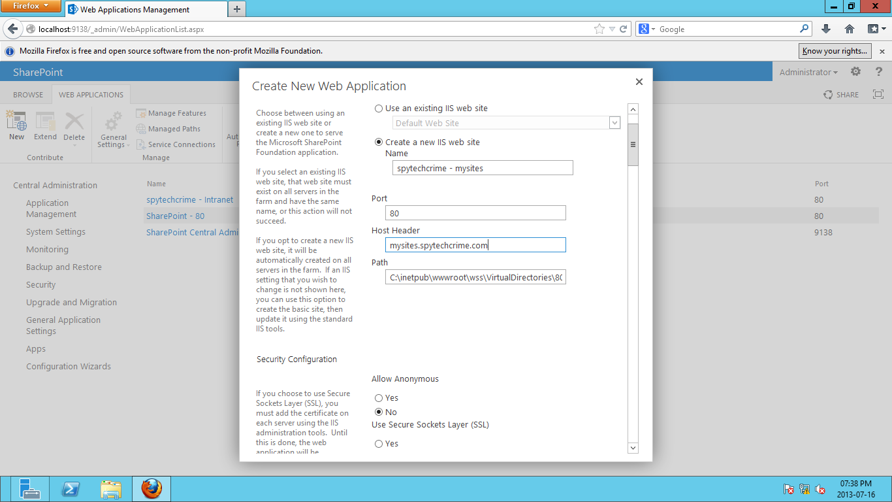The image size is (892, 502).
Task: Open the spytechcrime - Intranet web application
Action: (x=189, y=200)
